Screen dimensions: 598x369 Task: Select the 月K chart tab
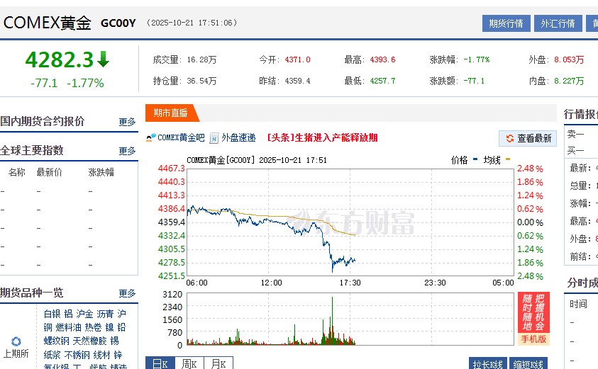click(218, 363)
